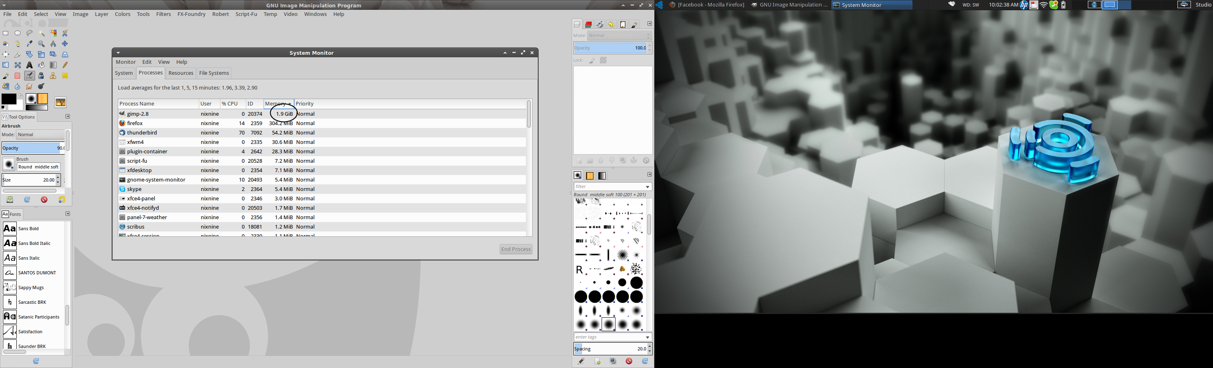
Task: Select the Blur/Sharpen droplet tool
Action: point(18,87)
